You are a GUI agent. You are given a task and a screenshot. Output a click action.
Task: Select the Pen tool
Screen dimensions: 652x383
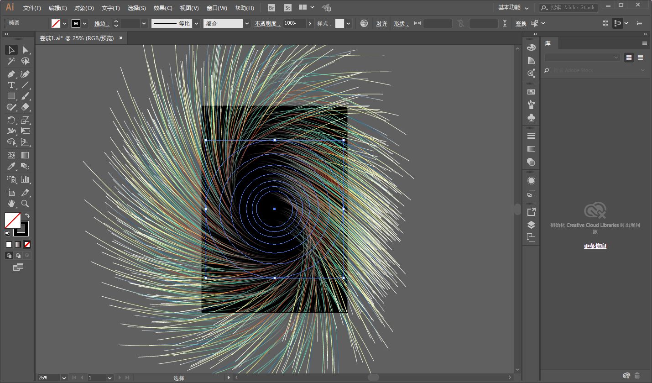[11, 74]
